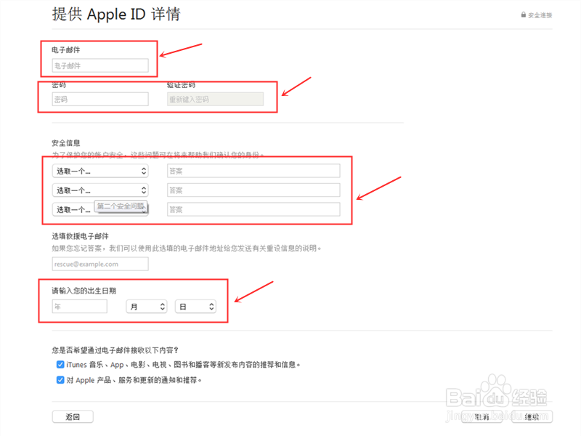Click the 选填救援电子邮件 label
This screenshot has width=581, height=436.
(x=80, y=236)
